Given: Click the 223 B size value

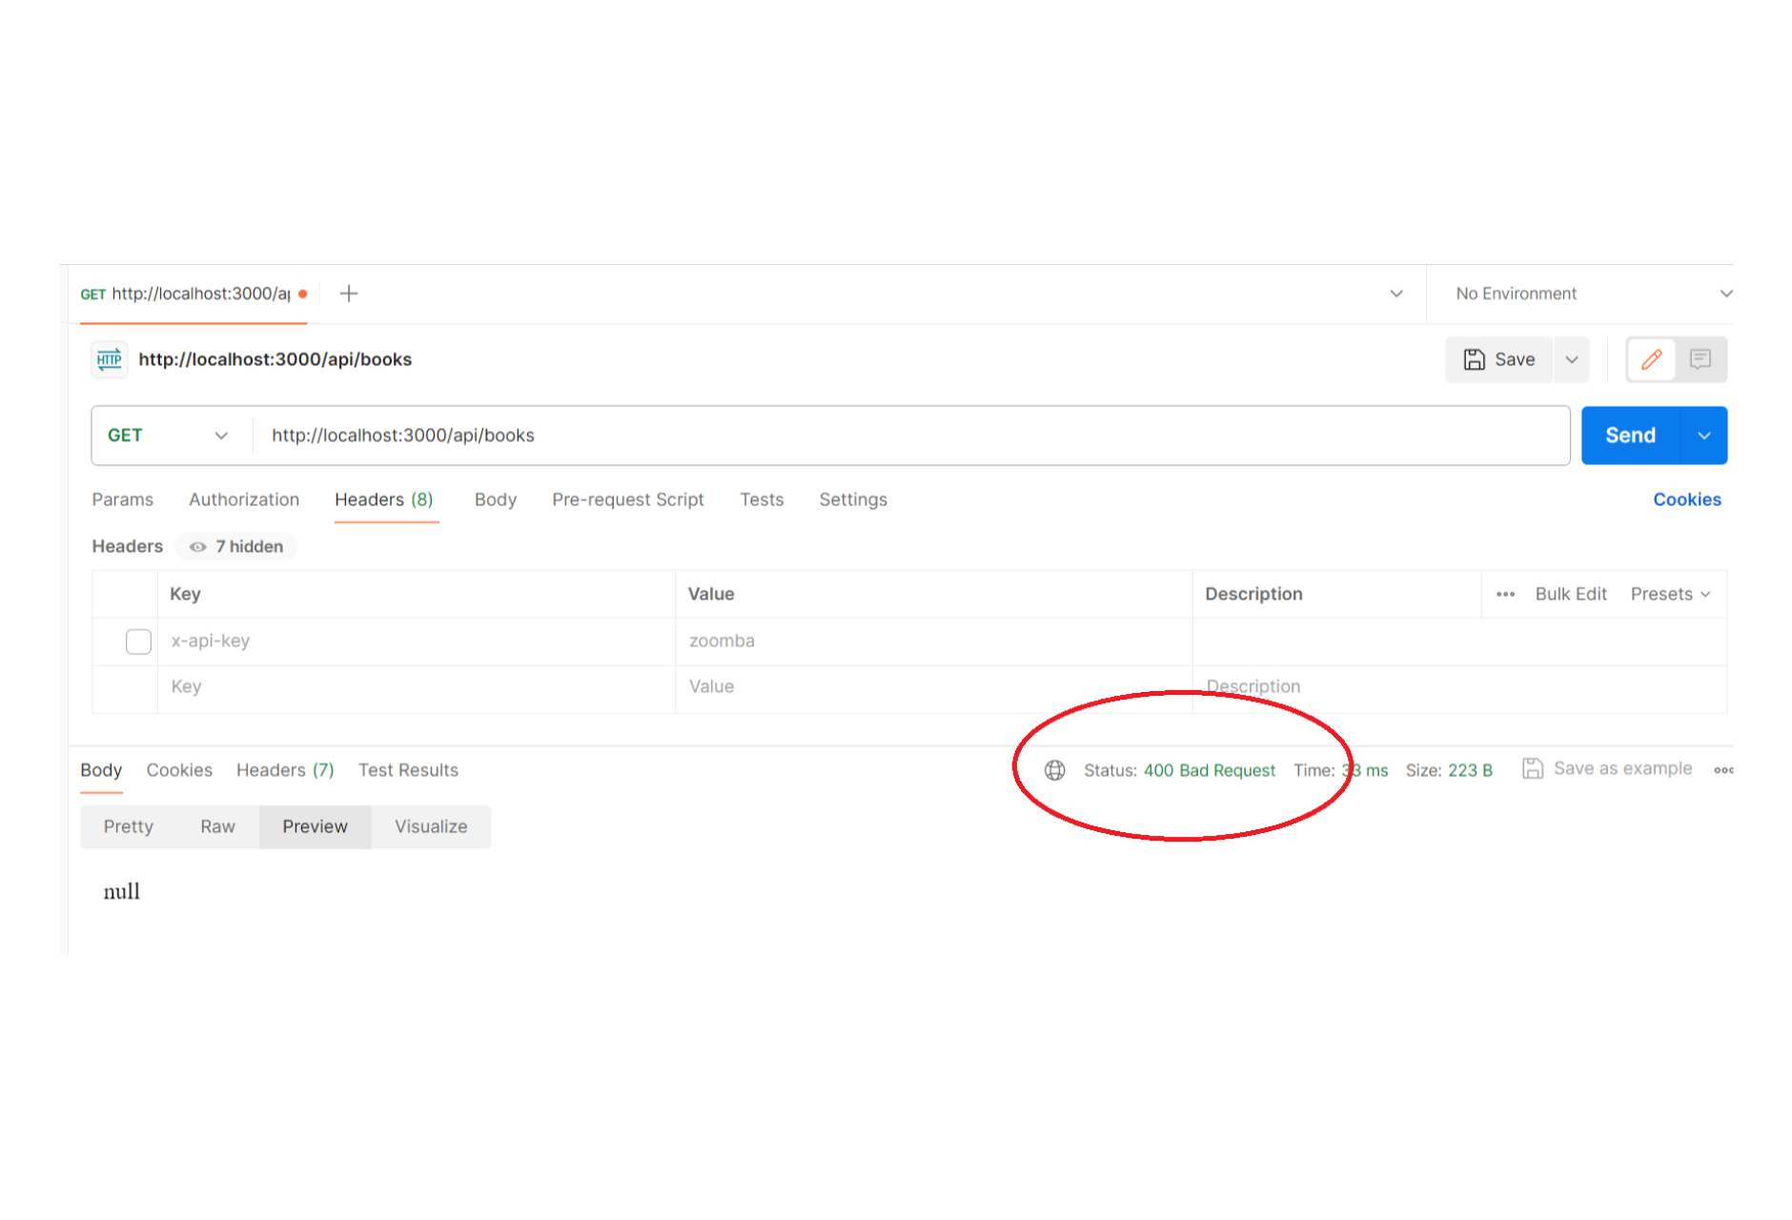Looking at the screenshot, I should click(1470, 770).
